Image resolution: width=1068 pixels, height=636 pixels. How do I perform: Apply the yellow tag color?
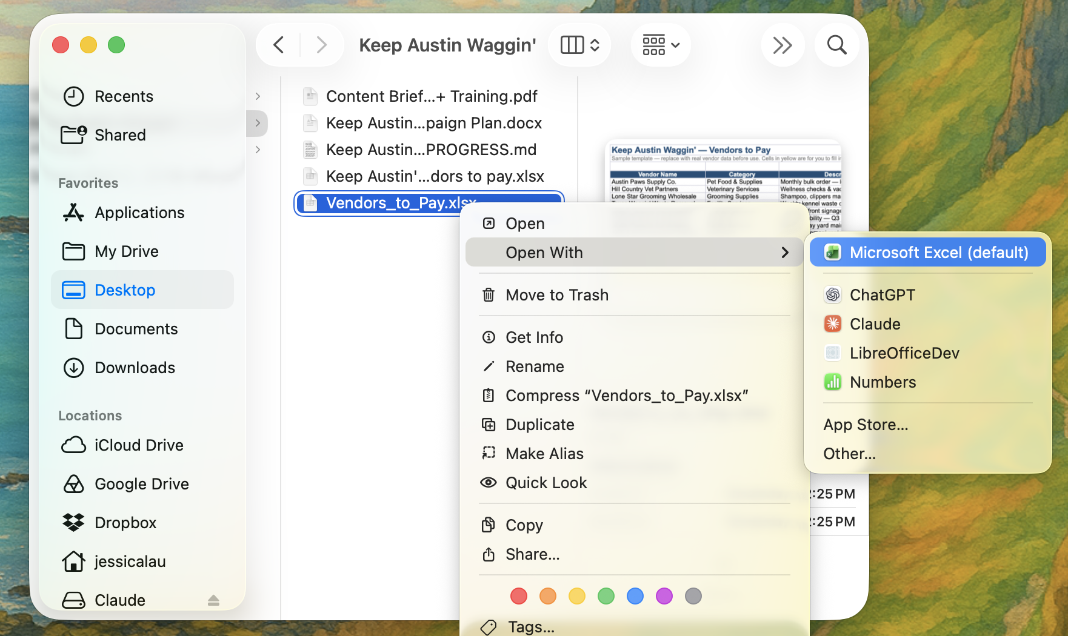click(x=577, y=596)
